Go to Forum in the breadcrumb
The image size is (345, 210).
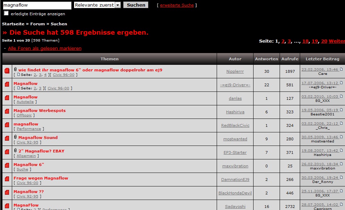(38, 24)
